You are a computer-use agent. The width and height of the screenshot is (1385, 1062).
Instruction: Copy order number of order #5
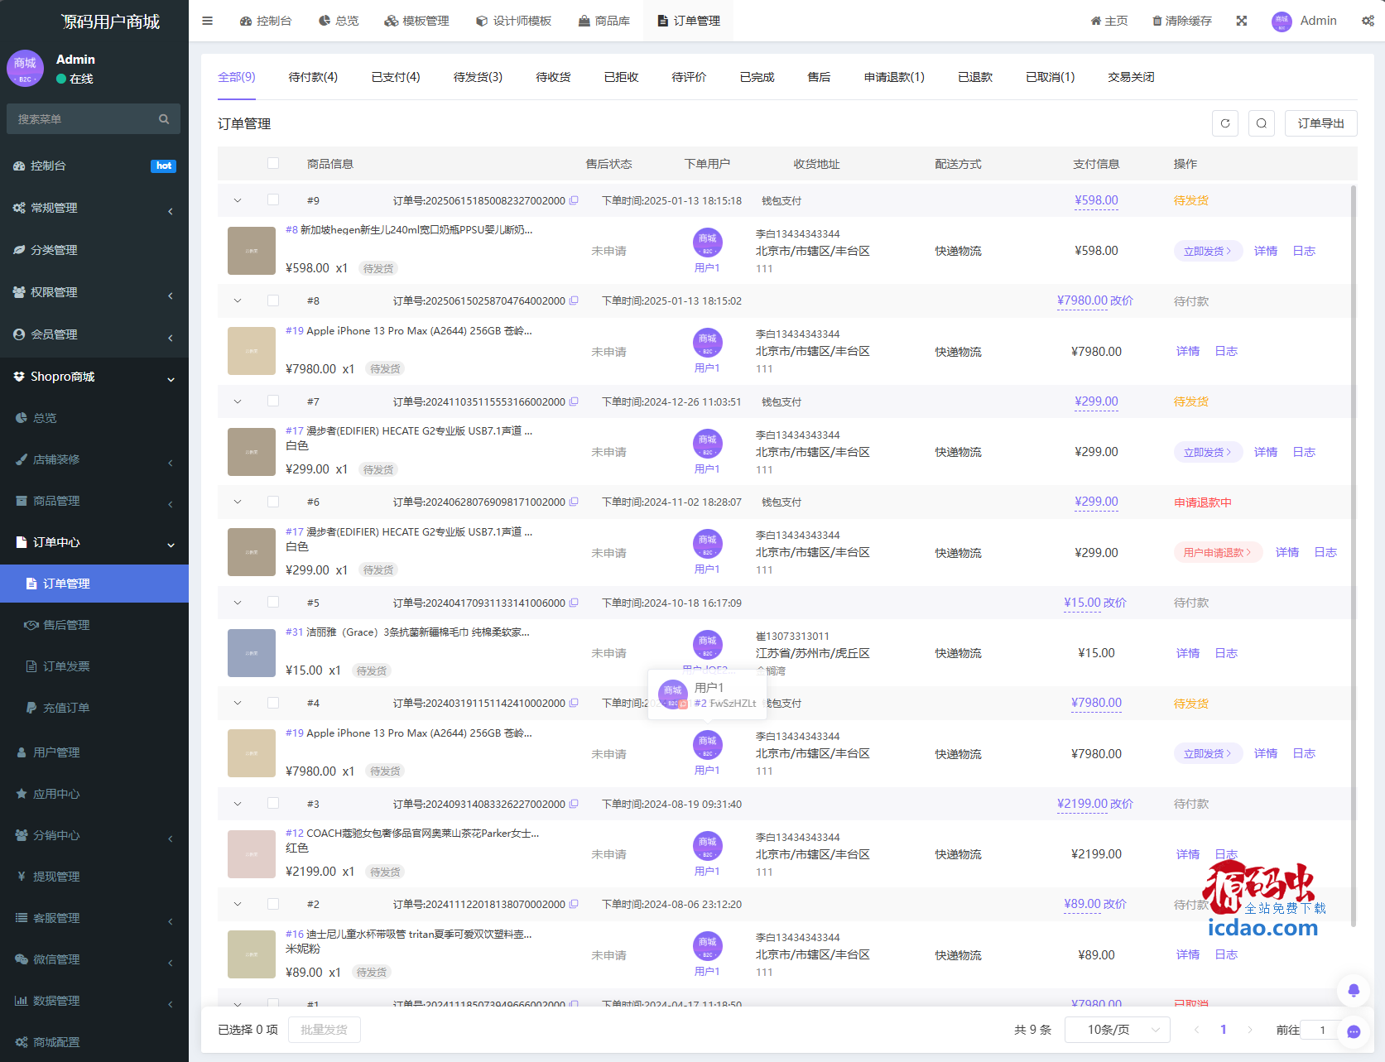(574, 603)
